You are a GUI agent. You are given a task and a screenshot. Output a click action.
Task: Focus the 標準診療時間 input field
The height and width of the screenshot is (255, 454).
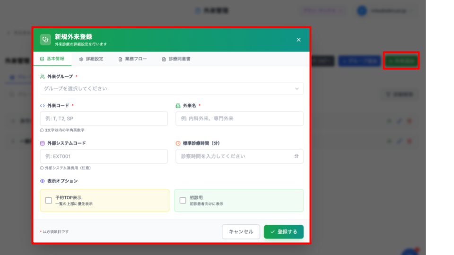pos(239,156)
